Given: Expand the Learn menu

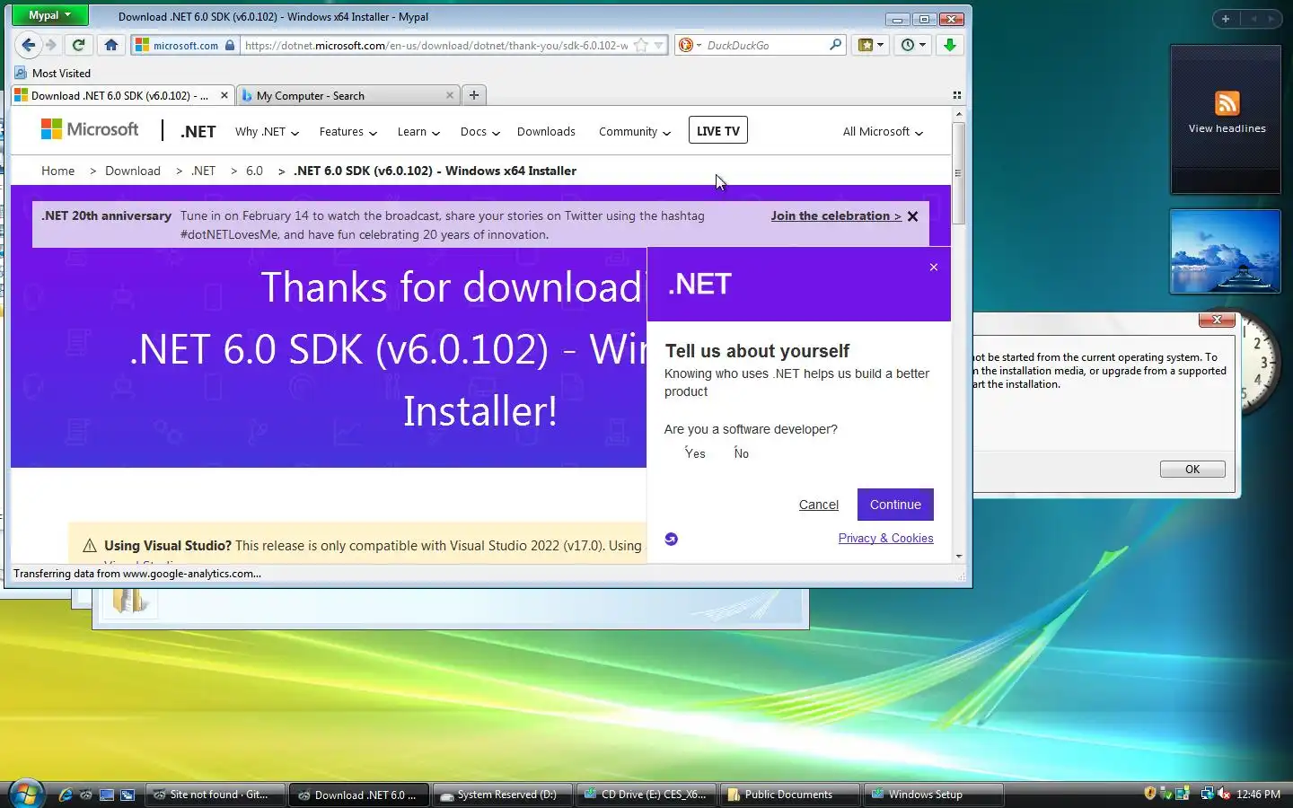Looking at the screenshot, I should 418,132.
